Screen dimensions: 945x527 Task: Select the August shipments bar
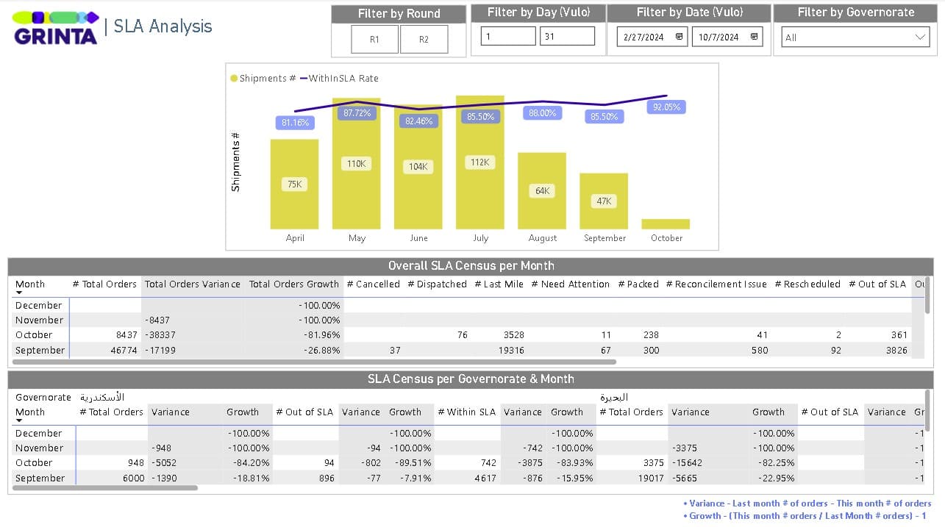tap(542, 191)
